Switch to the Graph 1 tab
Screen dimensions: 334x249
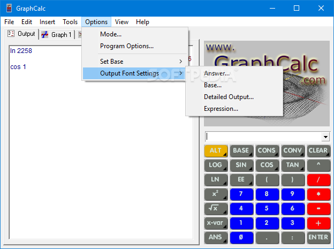point(57,34)
